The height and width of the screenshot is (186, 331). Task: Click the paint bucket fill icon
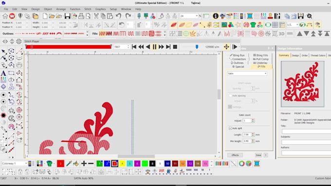(76, 164)
